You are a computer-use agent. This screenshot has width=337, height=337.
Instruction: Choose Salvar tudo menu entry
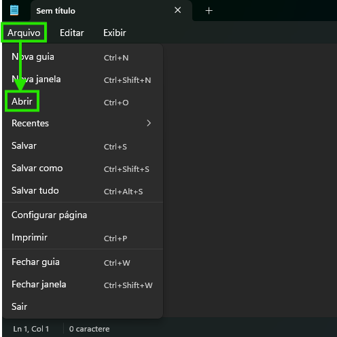coord(83,191)
